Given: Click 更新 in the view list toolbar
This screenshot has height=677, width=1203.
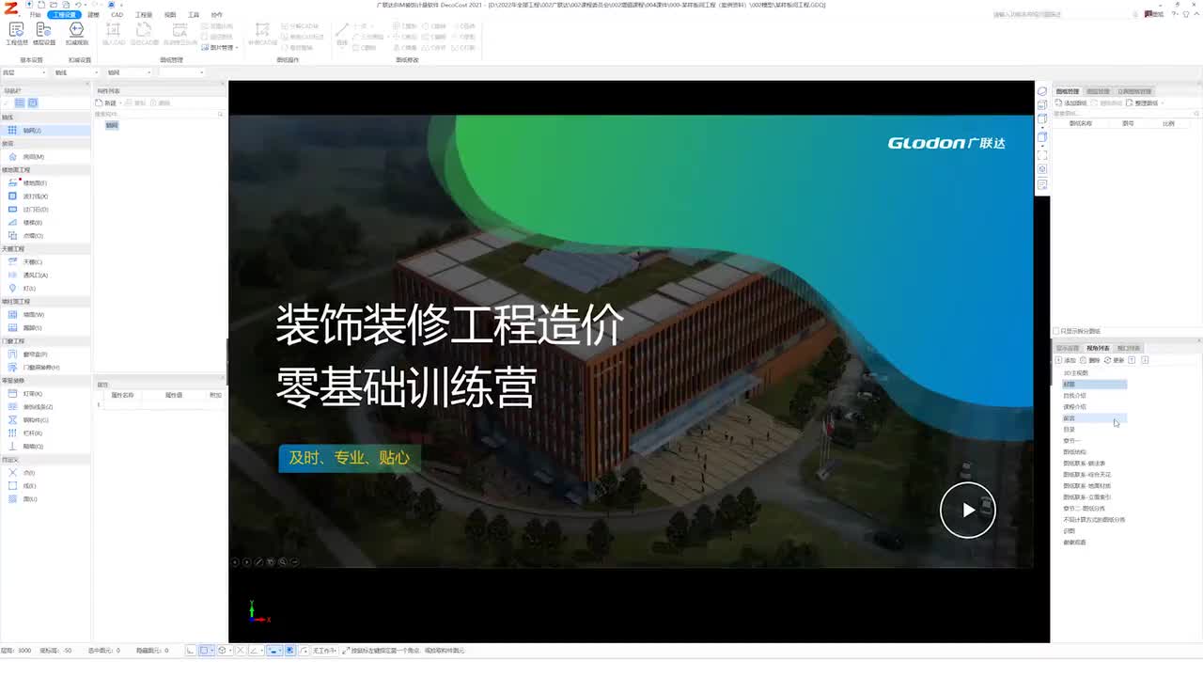Looking at the screenshot, I should tap(1115, 360).
